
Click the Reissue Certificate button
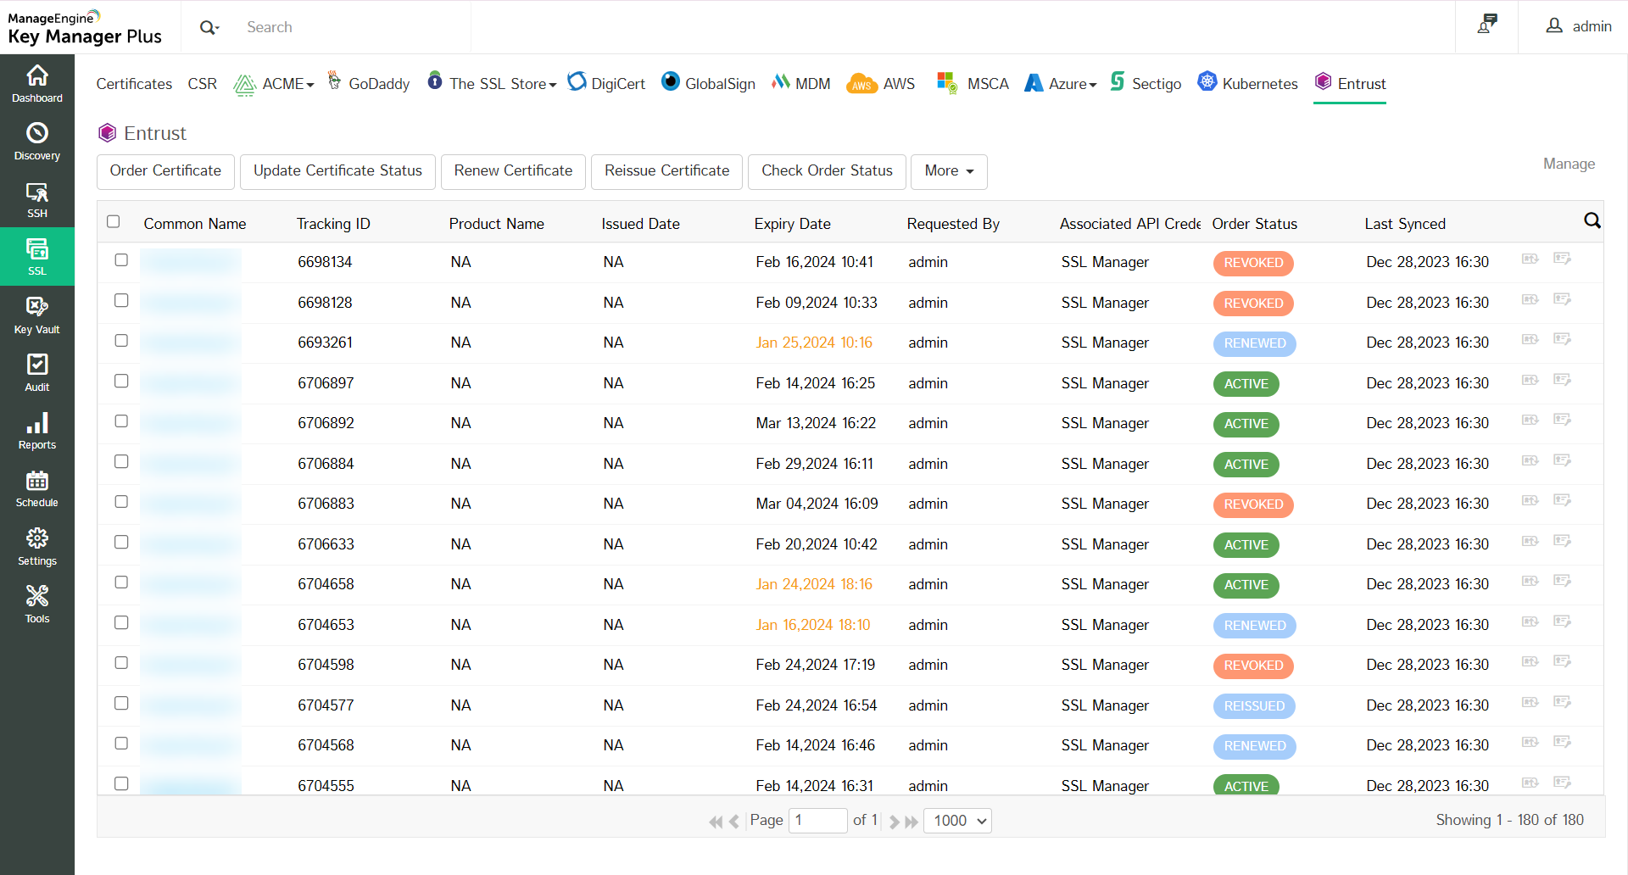(666, 171)
